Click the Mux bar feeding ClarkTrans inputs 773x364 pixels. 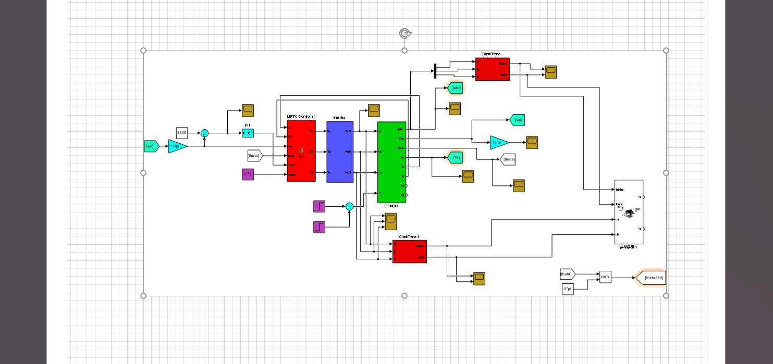[435, 71]
